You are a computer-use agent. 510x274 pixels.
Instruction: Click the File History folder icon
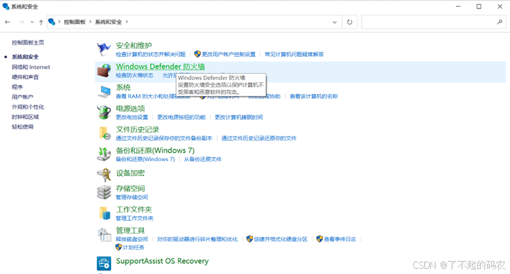coord(104,134)
